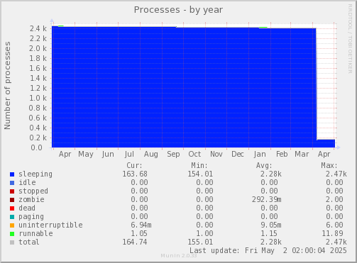Click the 'Cur:' column header
The width and height of the screenshot is (357, 263).
coord(134,165)
